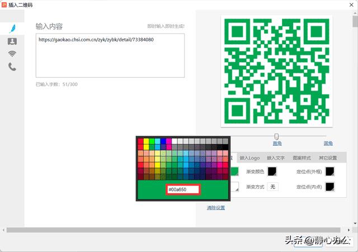Open the 定位点(外框) color swatch
Image resolution: width=358 pixels, height=252 pixels.
point(330,171)
